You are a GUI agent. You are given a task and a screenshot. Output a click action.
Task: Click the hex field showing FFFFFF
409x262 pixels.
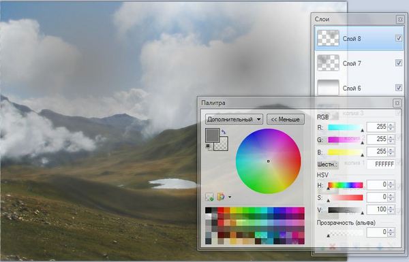pos(380,164)
